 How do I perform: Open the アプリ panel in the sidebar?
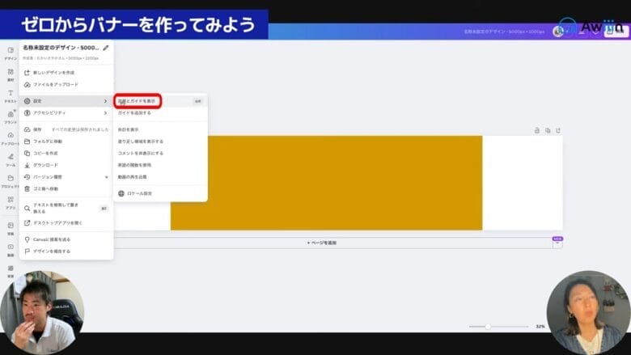click(x=11, y=202)
